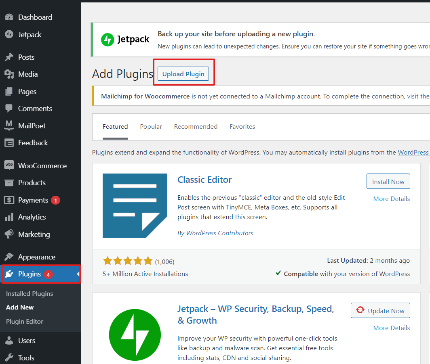This screenshot has height=364, width=430.
Task: Open Comments via the speech bubble icon
Action: click(9, 108)
